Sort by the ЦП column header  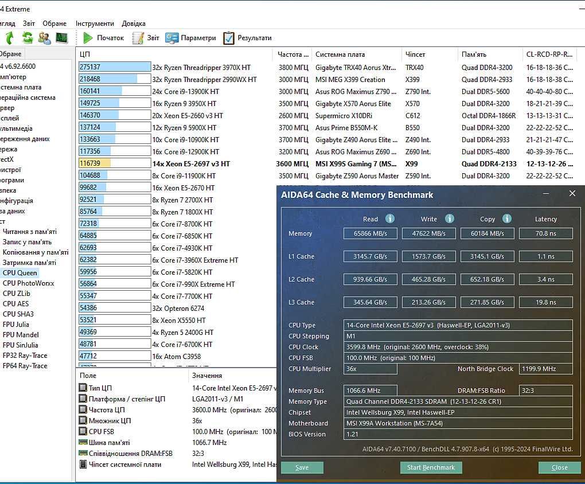pyautogui.click(x=174, y=54)
